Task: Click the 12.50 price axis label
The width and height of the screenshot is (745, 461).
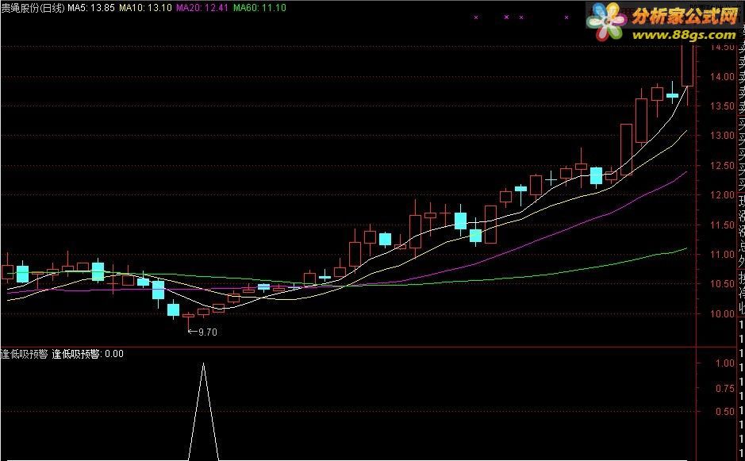Action: [x=722, y=165]
